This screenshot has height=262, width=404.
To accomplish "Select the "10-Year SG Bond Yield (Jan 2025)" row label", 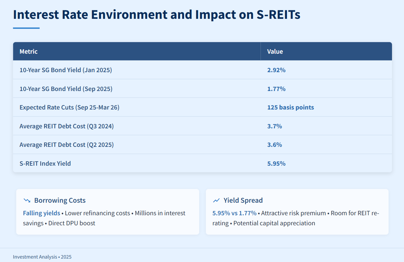I will [x=66, y=70].
